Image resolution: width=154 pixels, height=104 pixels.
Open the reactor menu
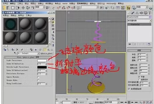pos(65,3)
